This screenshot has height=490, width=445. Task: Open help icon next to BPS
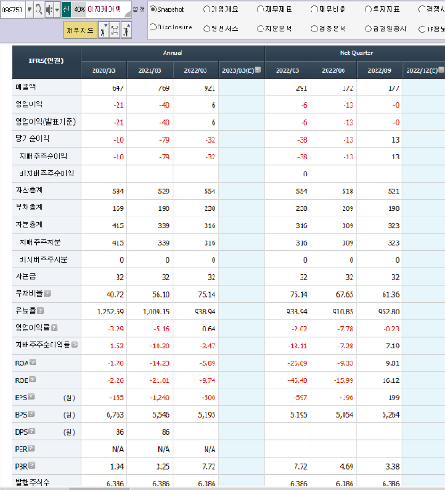pyautogui.click(x=31, y=414)
